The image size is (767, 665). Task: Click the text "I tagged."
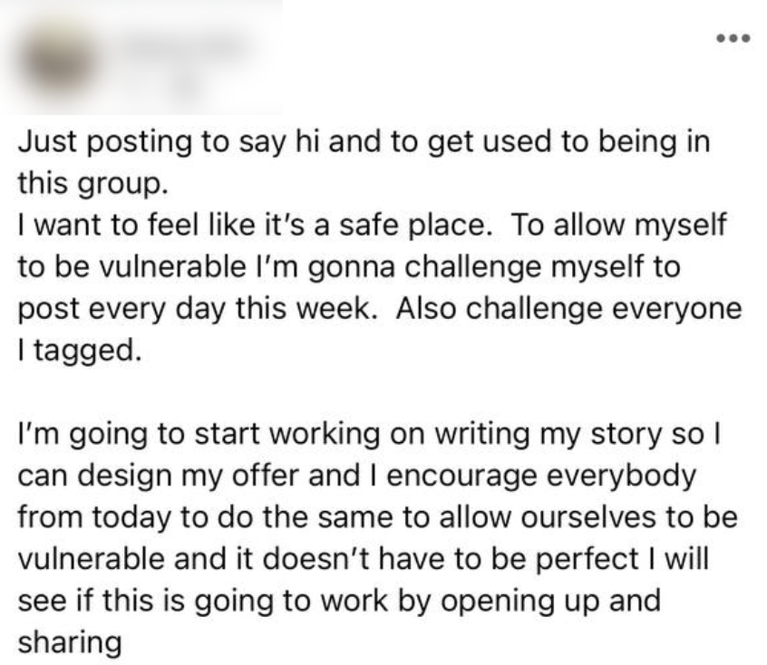[80, 352]
